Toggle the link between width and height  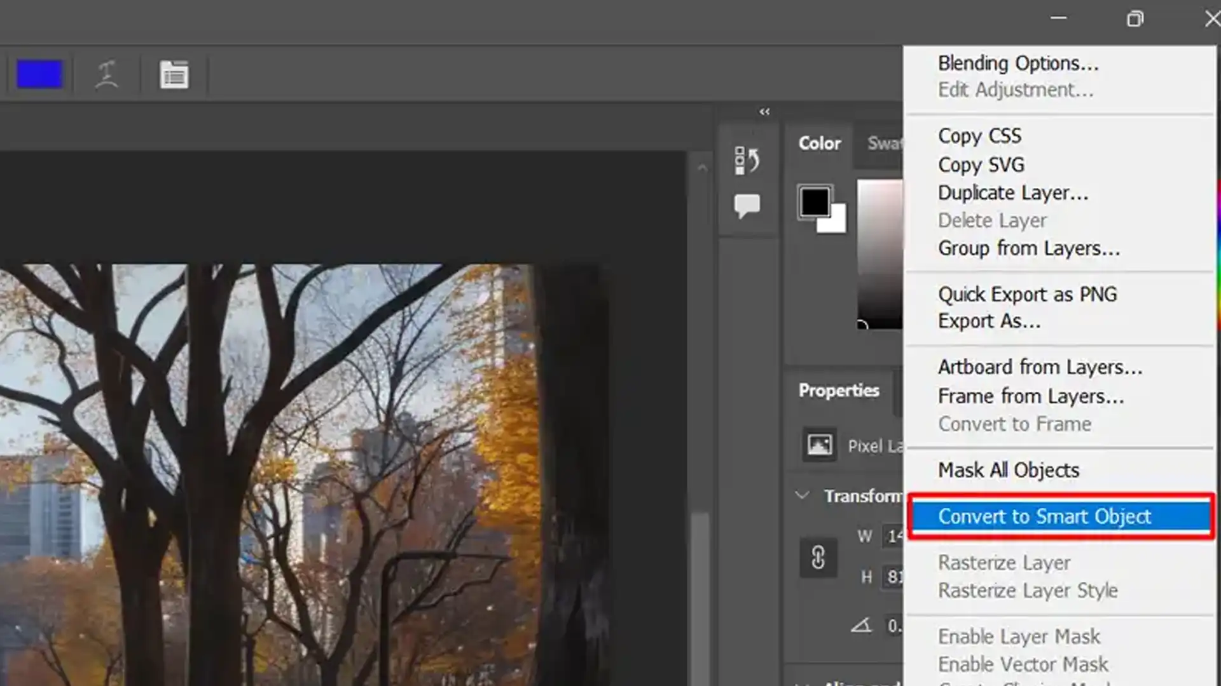pyautogui.click(x=818, y=558)
